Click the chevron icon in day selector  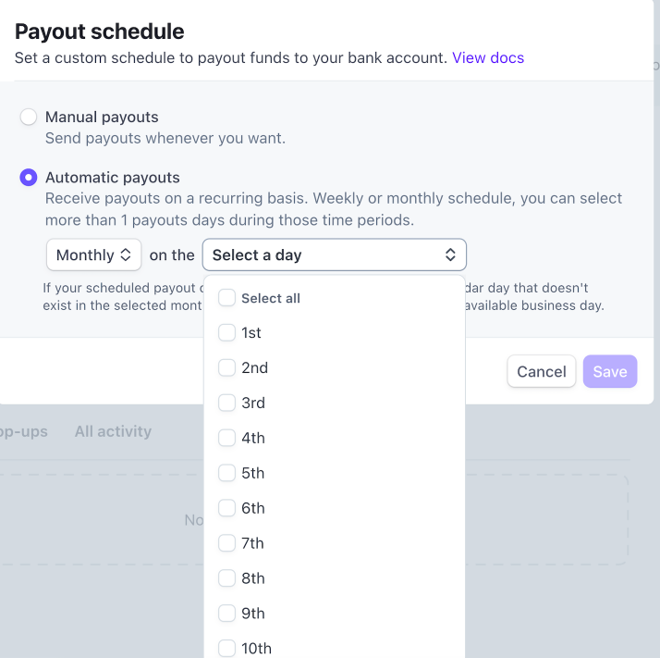click(x=450, y=255)
